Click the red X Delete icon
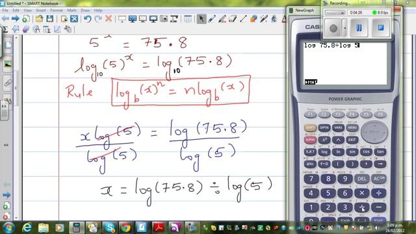This screenshot has width=416, height=234. (x=109, y=19)
